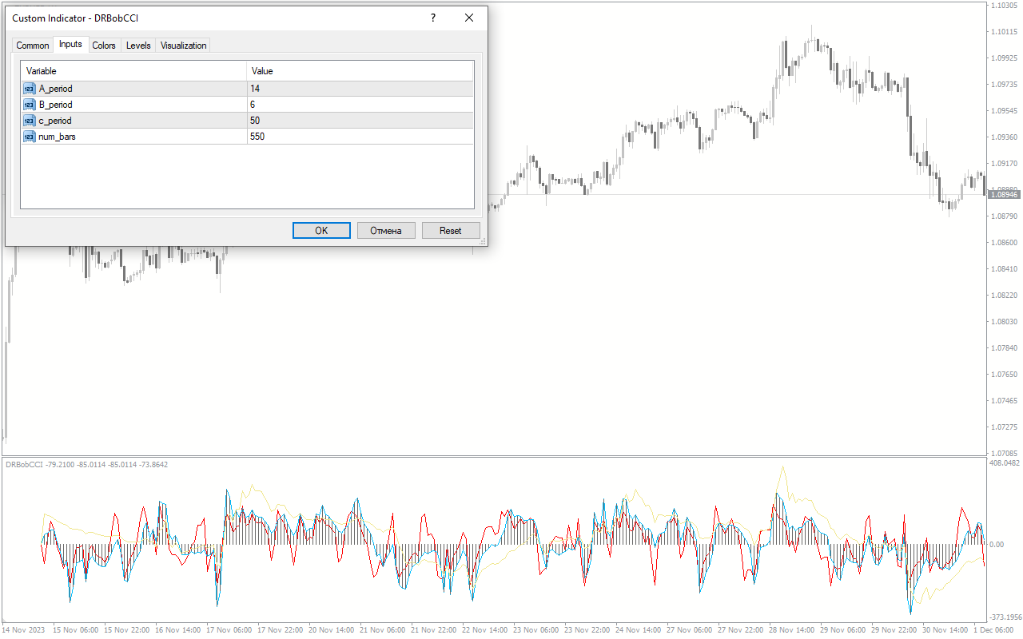Select the num_bars value 550
The image size is (1023, 639).
click(360, 137)
